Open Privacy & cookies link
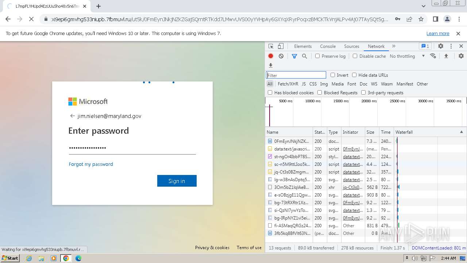This screenshot has height=263, width=467. point(212,248)
